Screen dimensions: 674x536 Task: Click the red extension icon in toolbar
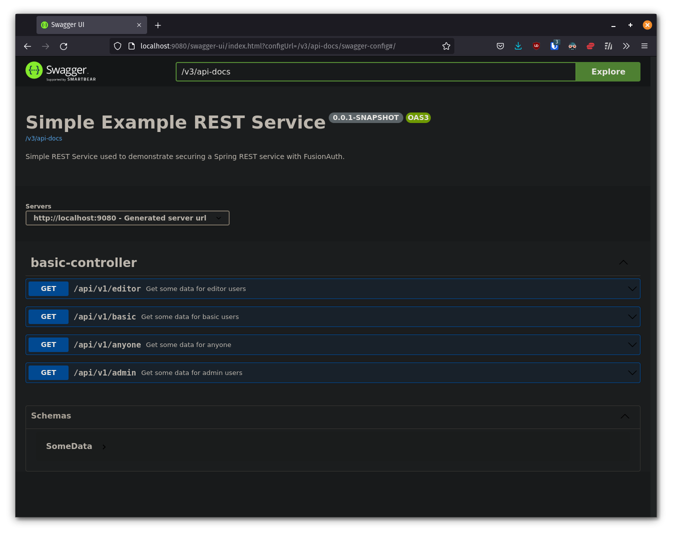(590, 46)
